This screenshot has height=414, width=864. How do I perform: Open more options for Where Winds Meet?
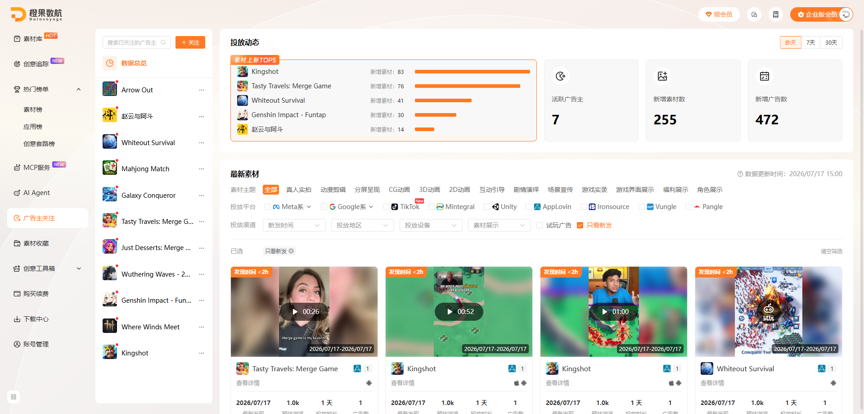pos(202,327)
